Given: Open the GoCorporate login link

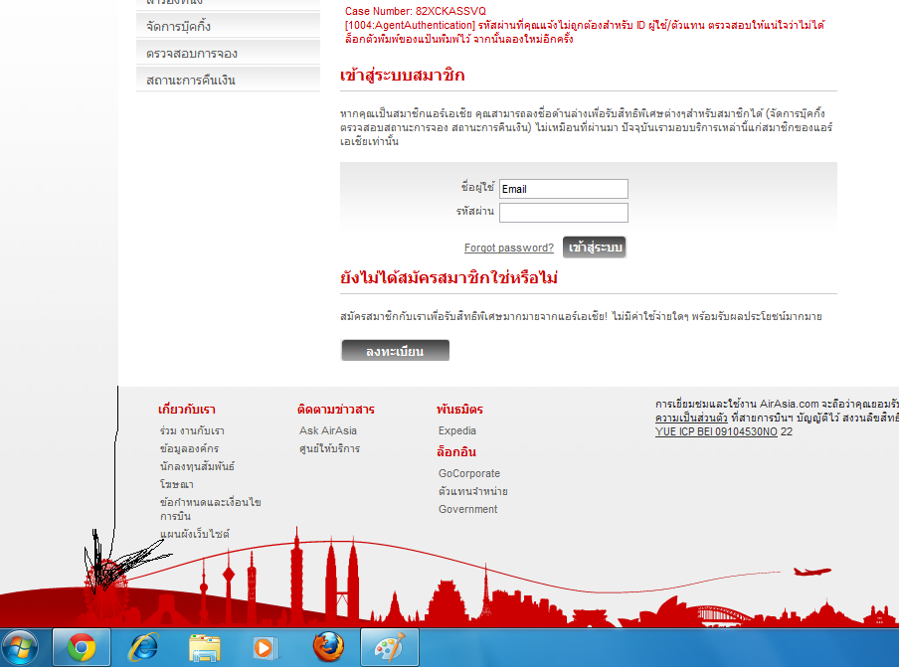Looking at the screenshot, I should pos(469,474).
